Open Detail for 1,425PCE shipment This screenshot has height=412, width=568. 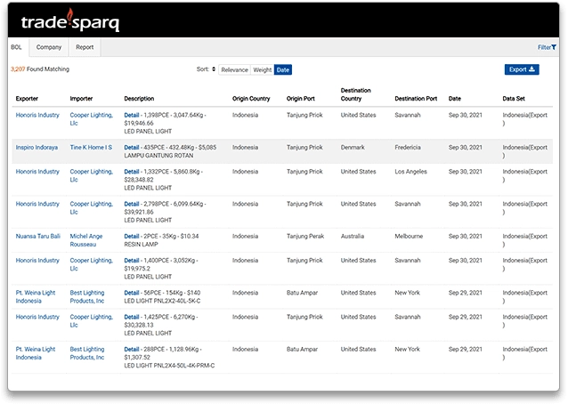click(132, 317)
